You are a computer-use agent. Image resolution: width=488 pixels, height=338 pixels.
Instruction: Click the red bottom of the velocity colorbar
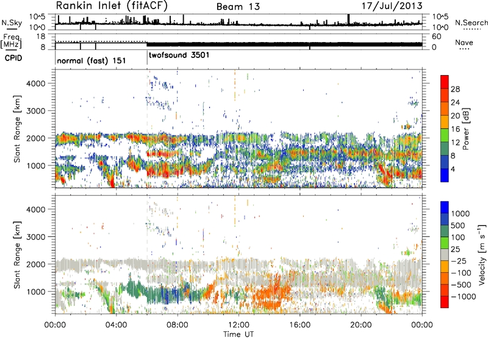click(x=445, y=302)
